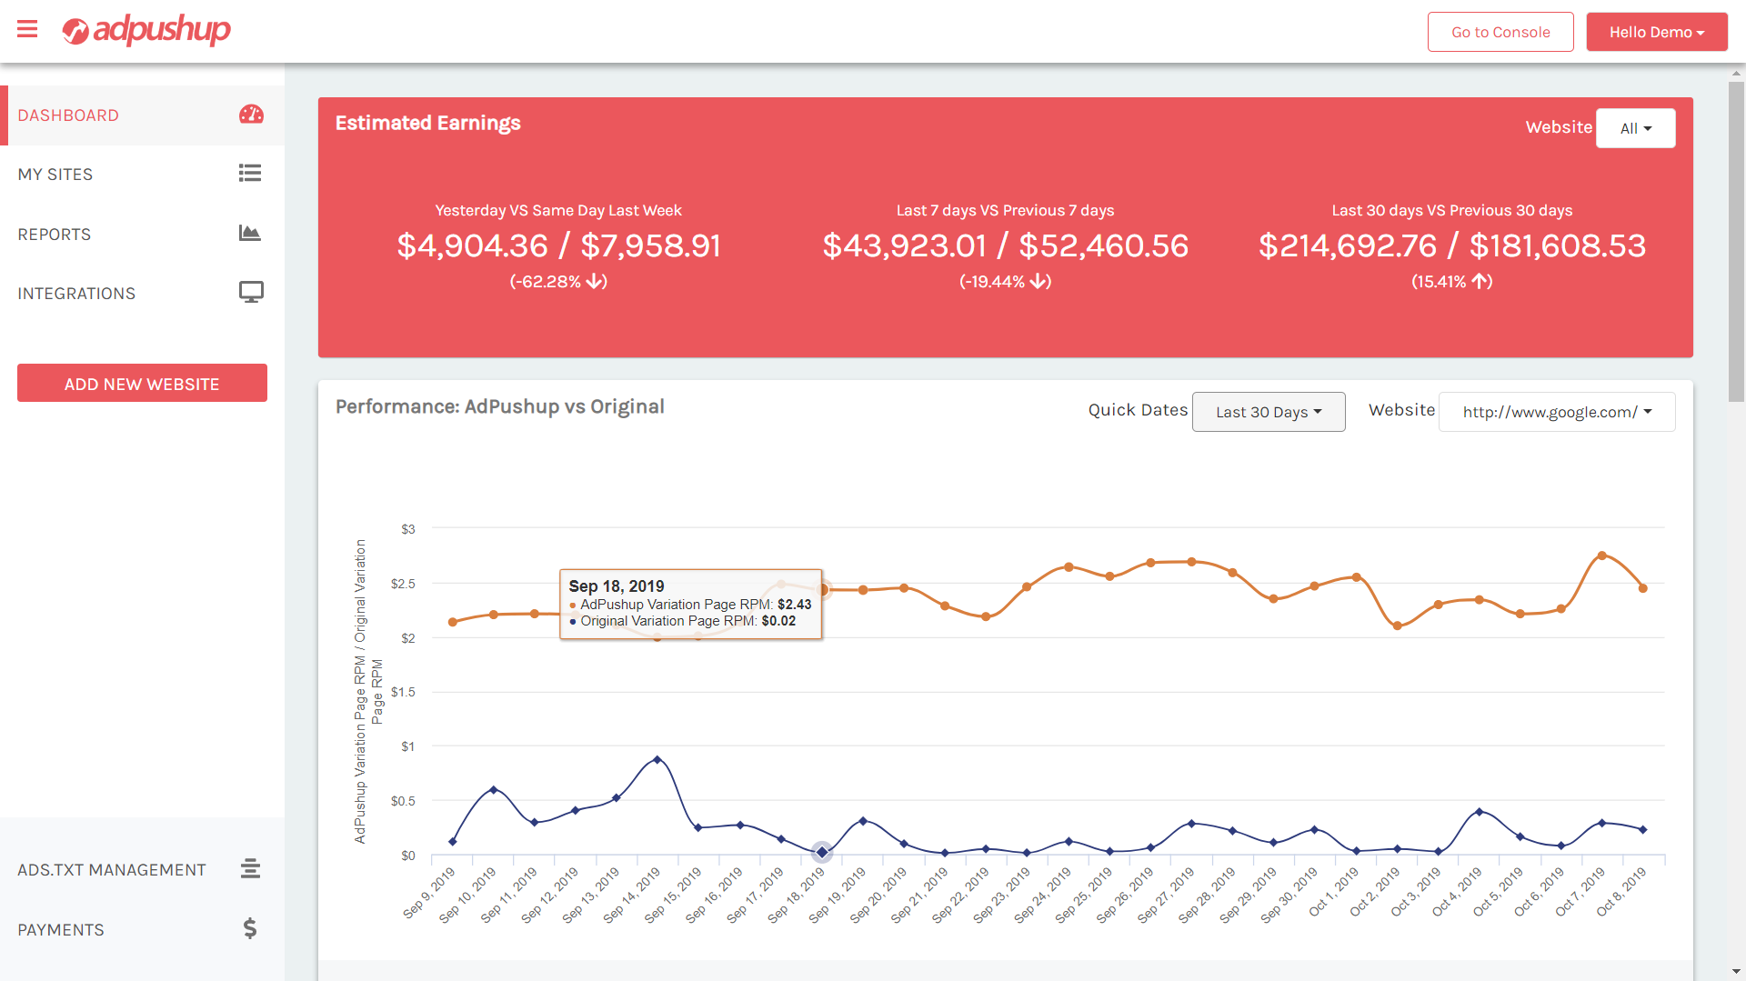Click the $214,692.76 / $181,608.53 earnings value
The width and height of the screenshot is (1746, 981).
1452,245
